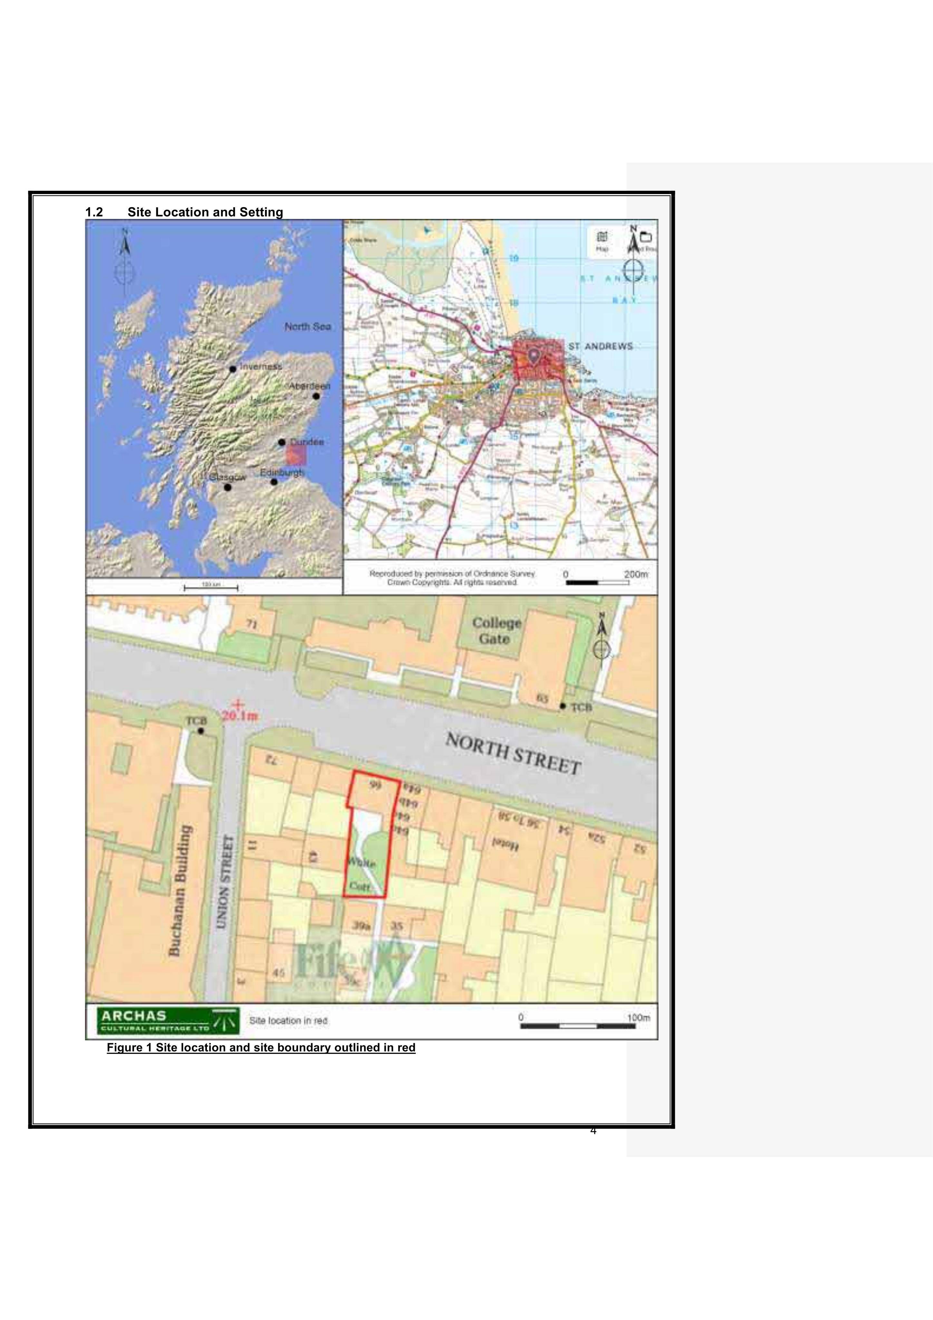The image size is (933, 1320).
Task: Click the '1.2 Site Location and Setting' heading
Action: 184,212
